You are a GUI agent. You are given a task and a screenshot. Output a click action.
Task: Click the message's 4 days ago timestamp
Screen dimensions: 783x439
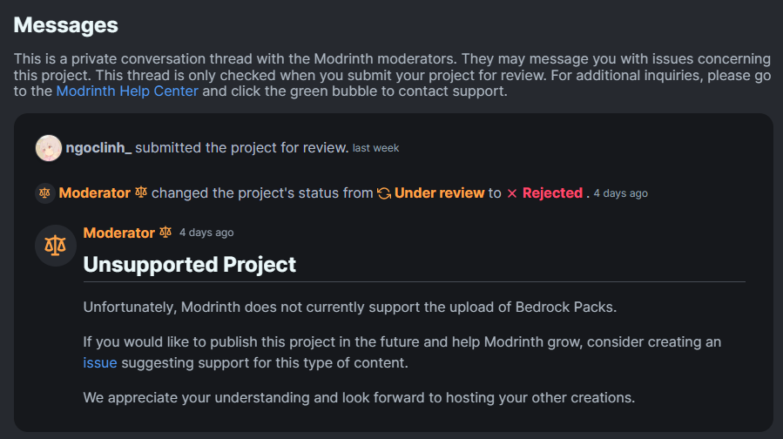click(x=206, y=233)
